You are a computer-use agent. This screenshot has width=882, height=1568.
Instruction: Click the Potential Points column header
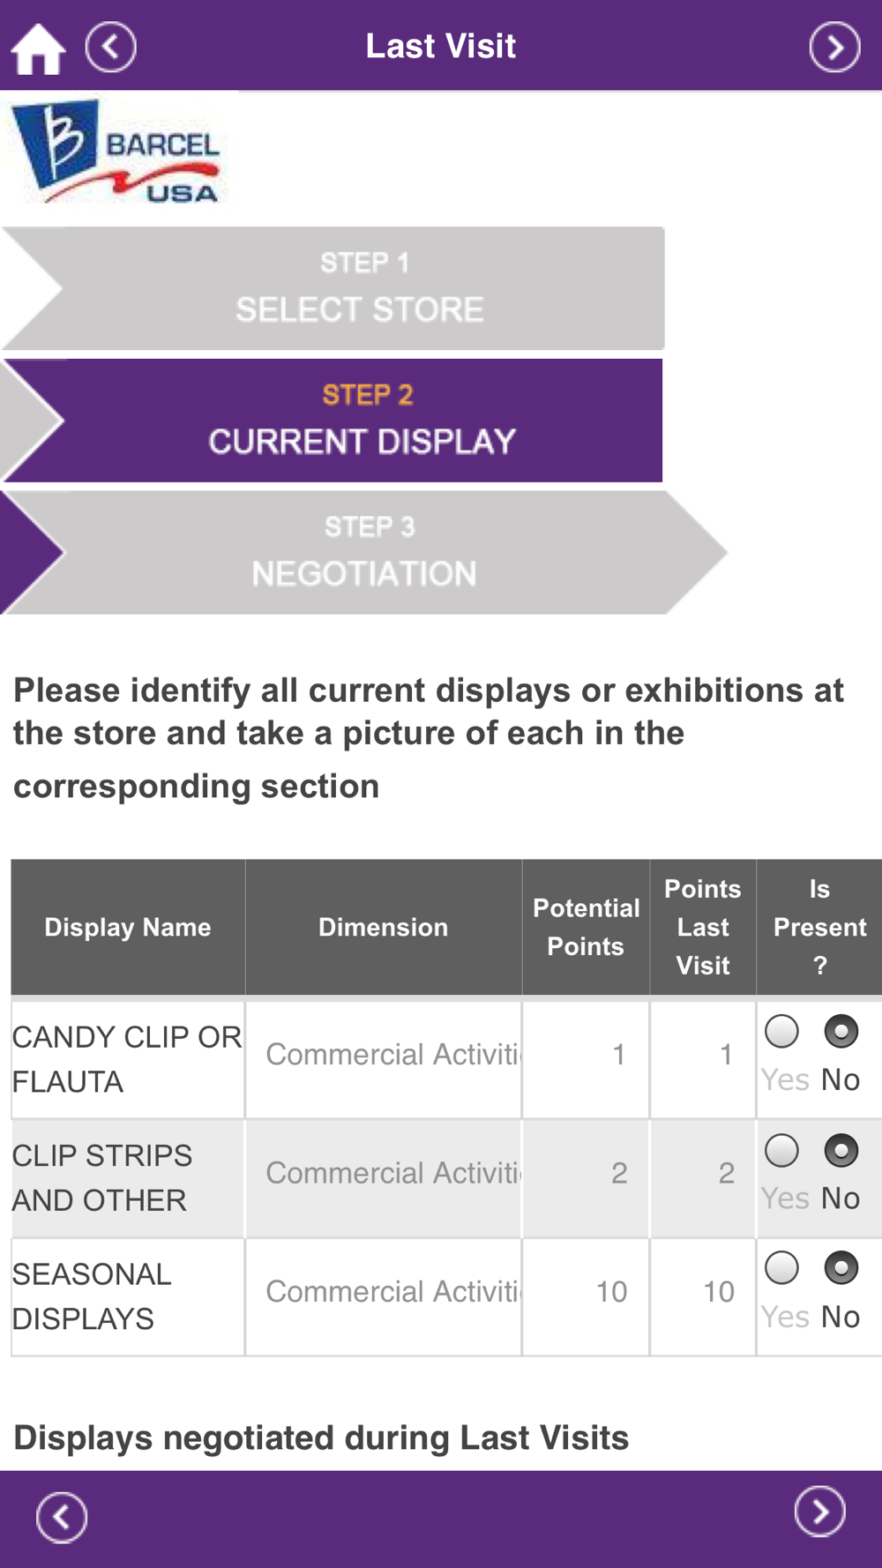coord(586,927)
